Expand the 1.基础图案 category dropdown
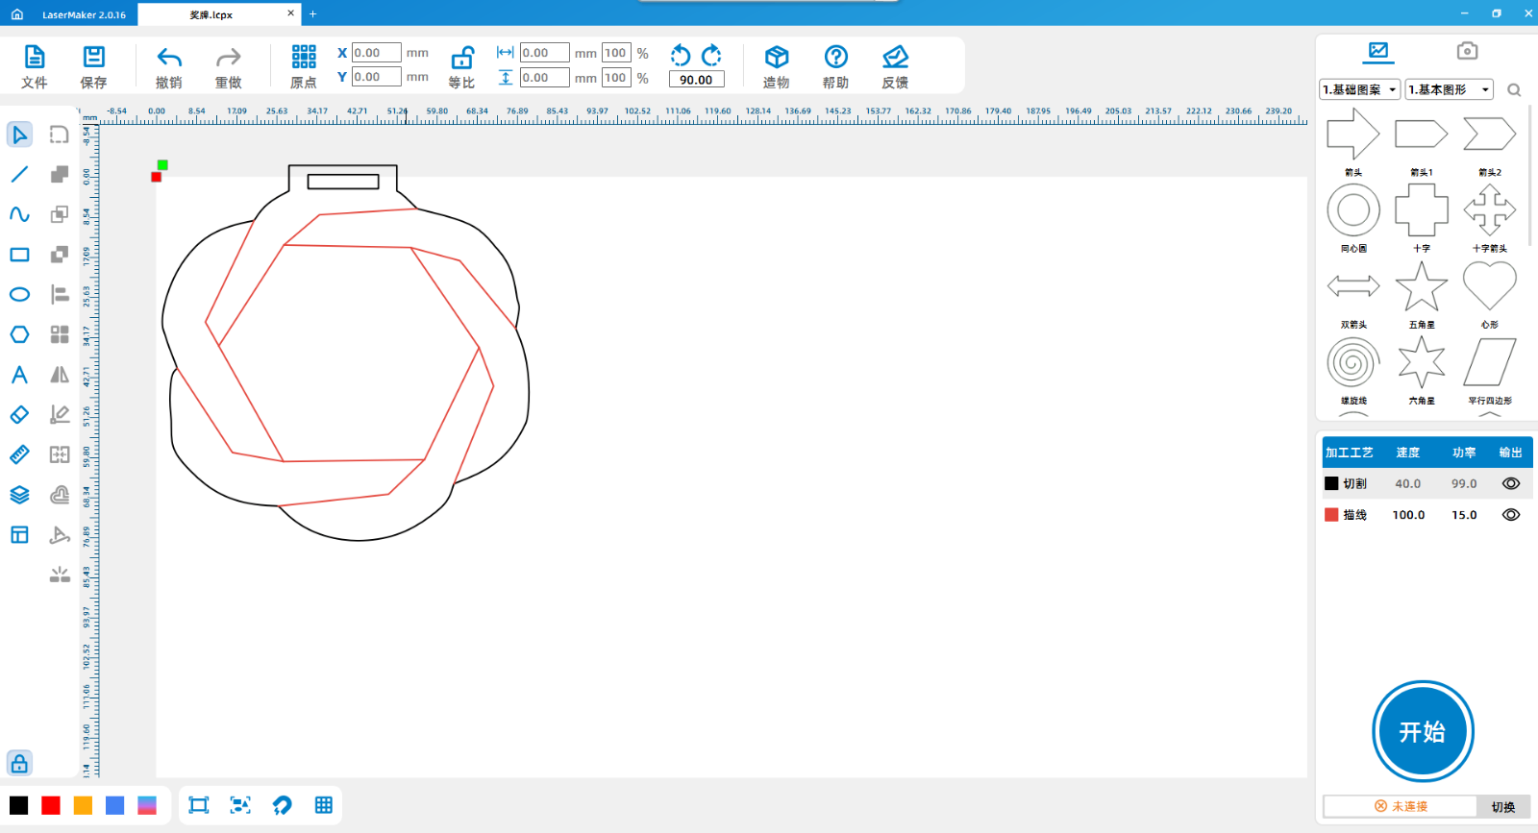 pyautogui.click(x=1359, y=89)
